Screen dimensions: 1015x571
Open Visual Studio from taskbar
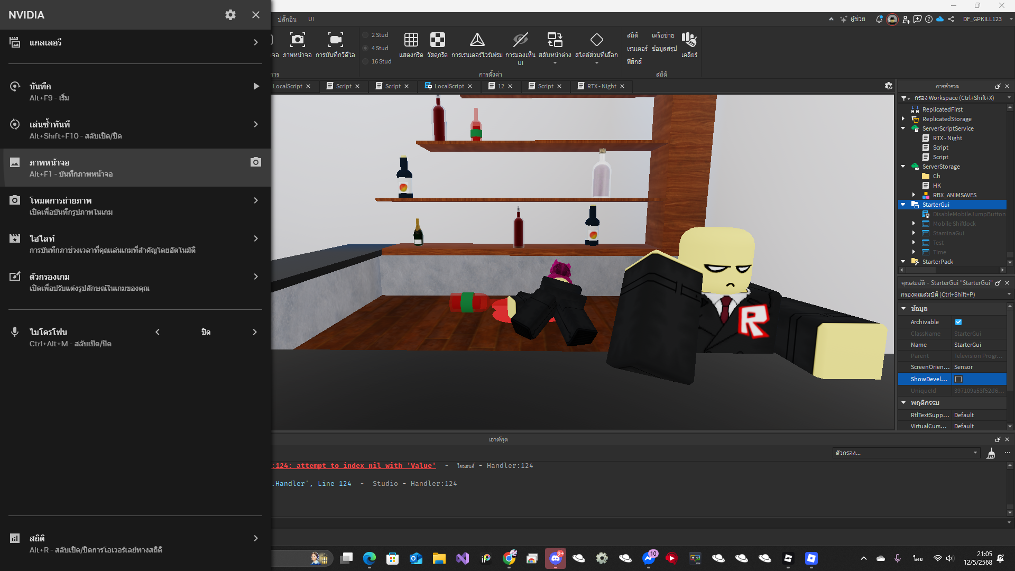pyautogui.click(x=462, y=558)
